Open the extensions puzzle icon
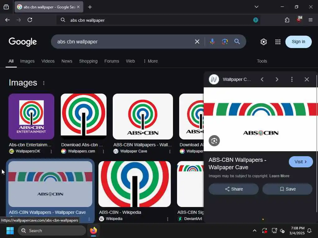 (x=287, y=20)
